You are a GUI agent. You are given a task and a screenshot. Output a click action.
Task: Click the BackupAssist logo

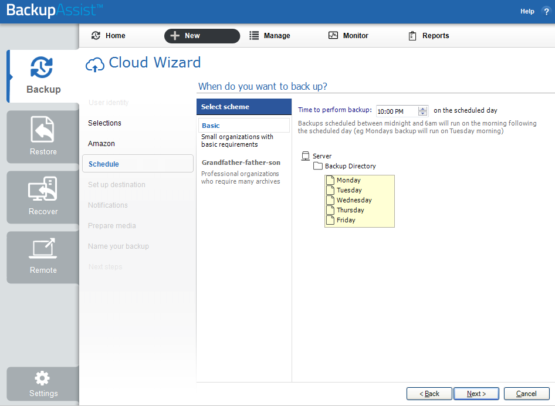click(x=55, y=10)
